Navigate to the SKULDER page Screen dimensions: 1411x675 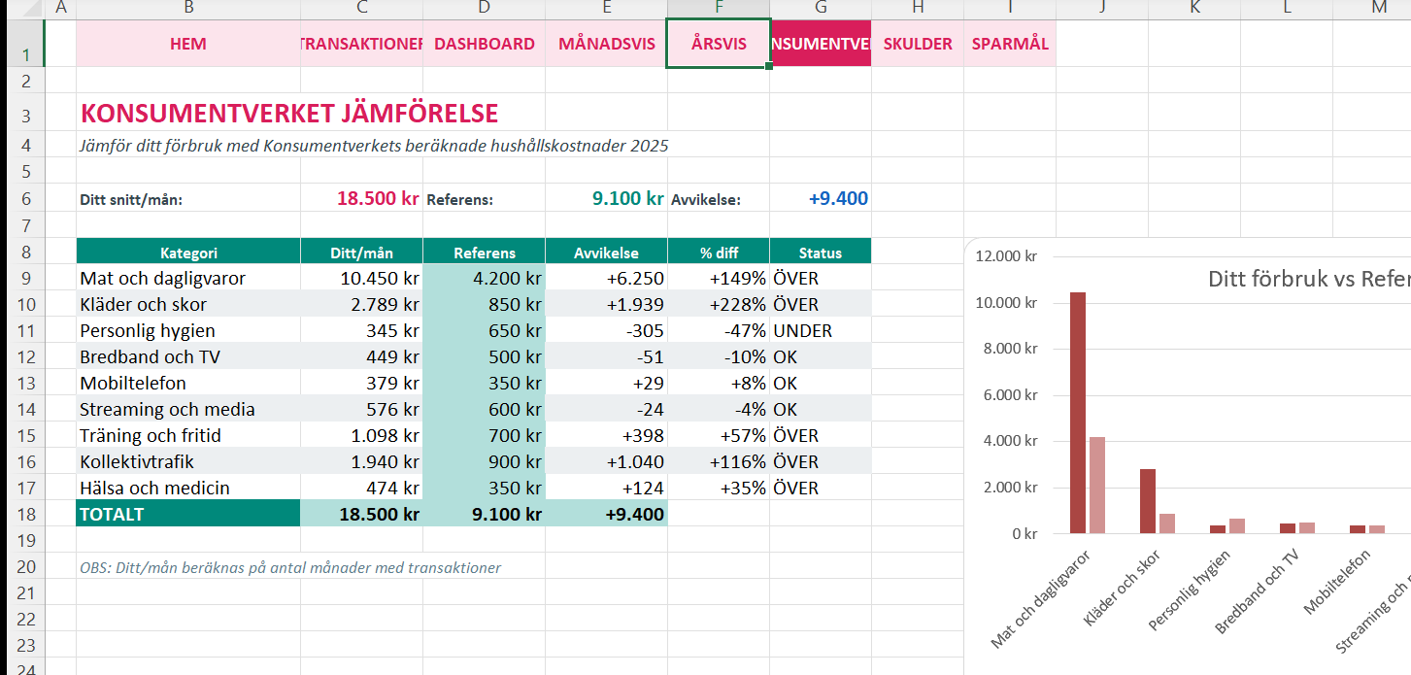coord(917,44)
